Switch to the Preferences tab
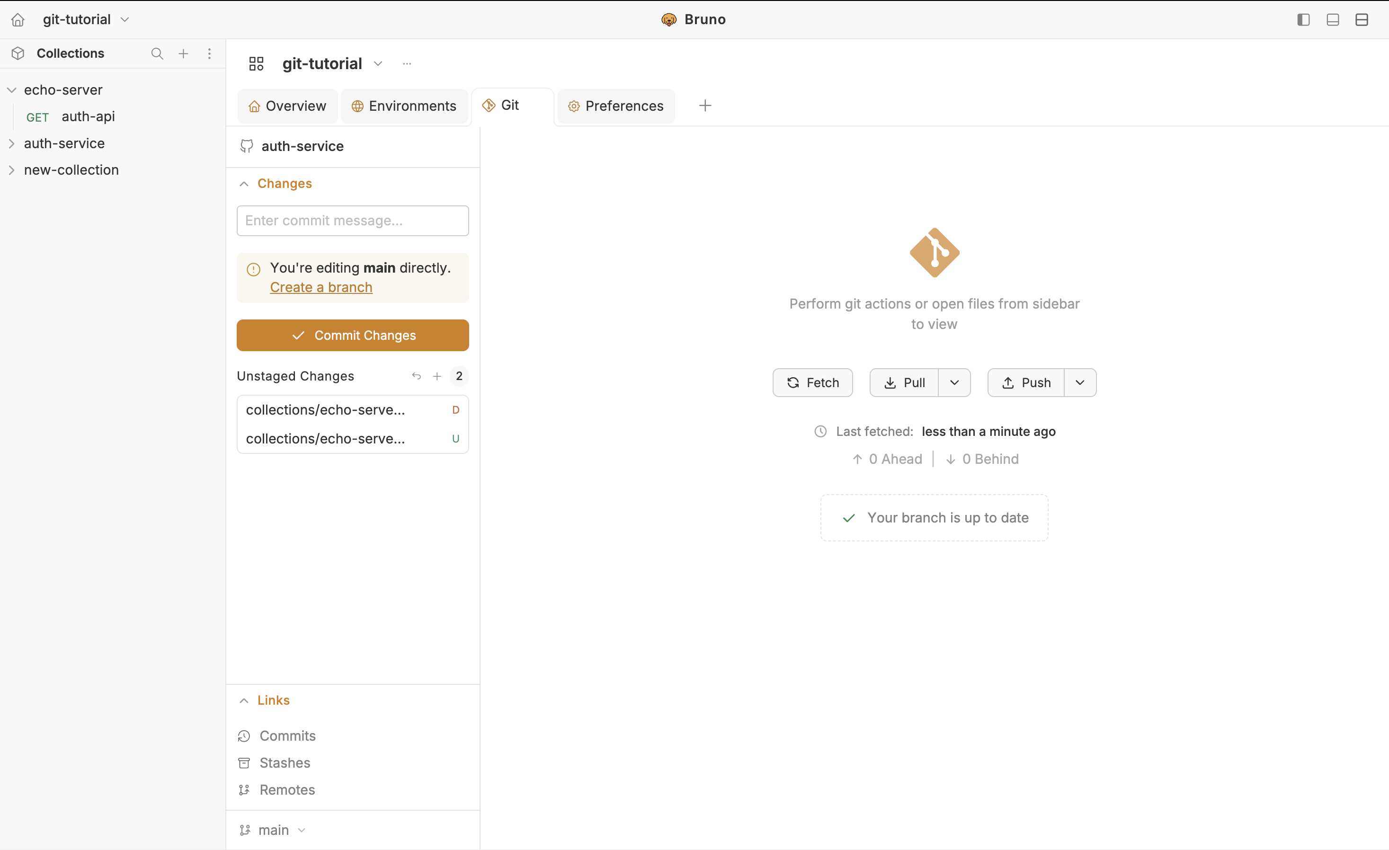The image size is (1389, 850). pos(616,106)
